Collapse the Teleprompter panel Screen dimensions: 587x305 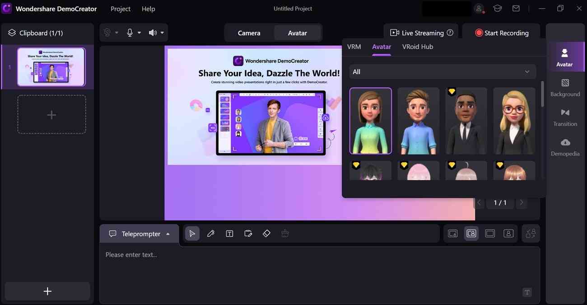pos(168,234)
